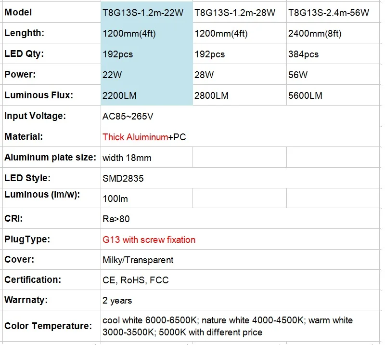Select the Ra>80 CRI value cell
385x345 pixels.
point(115,218)
